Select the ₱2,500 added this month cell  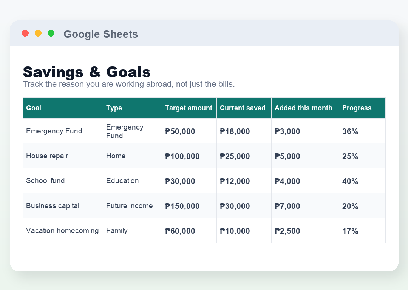(x=305, y=231)
